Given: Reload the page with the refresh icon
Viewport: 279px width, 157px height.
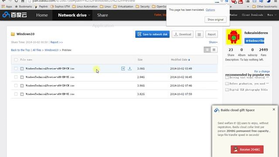Looking at the screenshot, I should (x=17, y=1).
